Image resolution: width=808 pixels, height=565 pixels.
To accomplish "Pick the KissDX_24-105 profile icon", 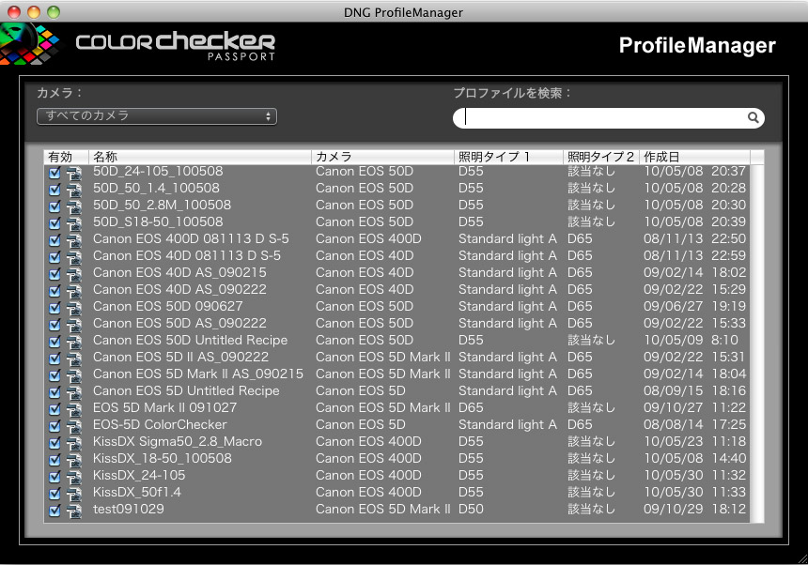I will (x=74, y=477).
